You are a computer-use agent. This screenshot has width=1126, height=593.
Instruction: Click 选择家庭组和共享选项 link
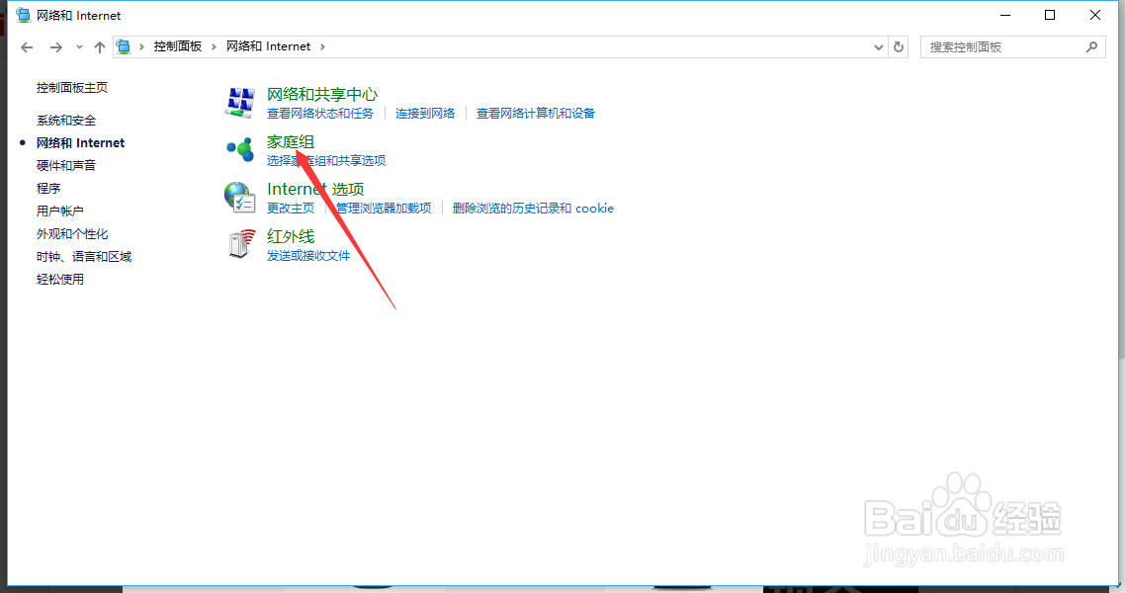pyautogui.click(x=326, y=161)
